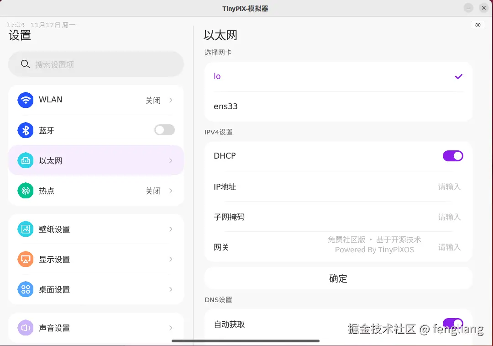Expand the Hotspot (热点) chevron
The image size is (493, 346).
(171, 191)
